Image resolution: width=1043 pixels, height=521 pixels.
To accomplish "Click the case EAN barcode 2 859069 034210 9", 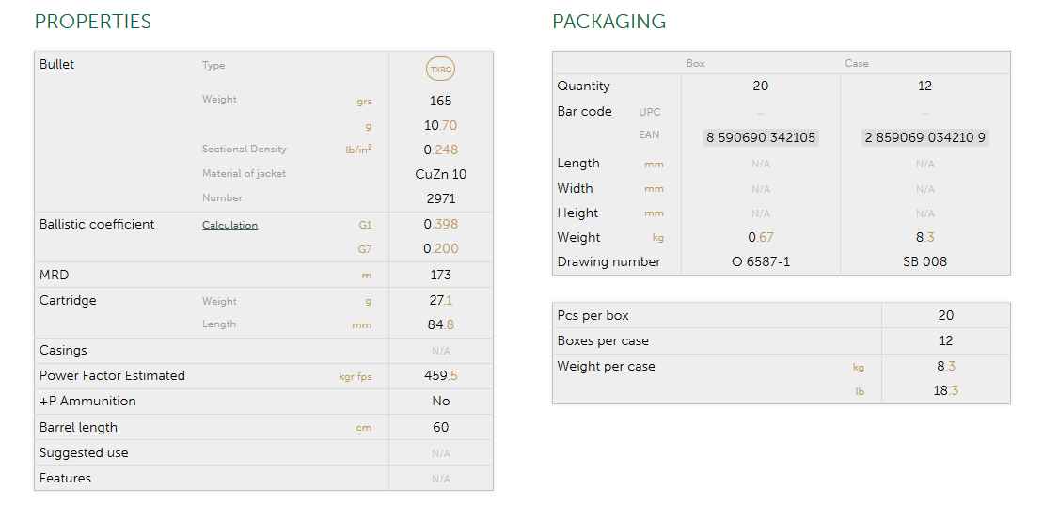I will click(924, 137).
